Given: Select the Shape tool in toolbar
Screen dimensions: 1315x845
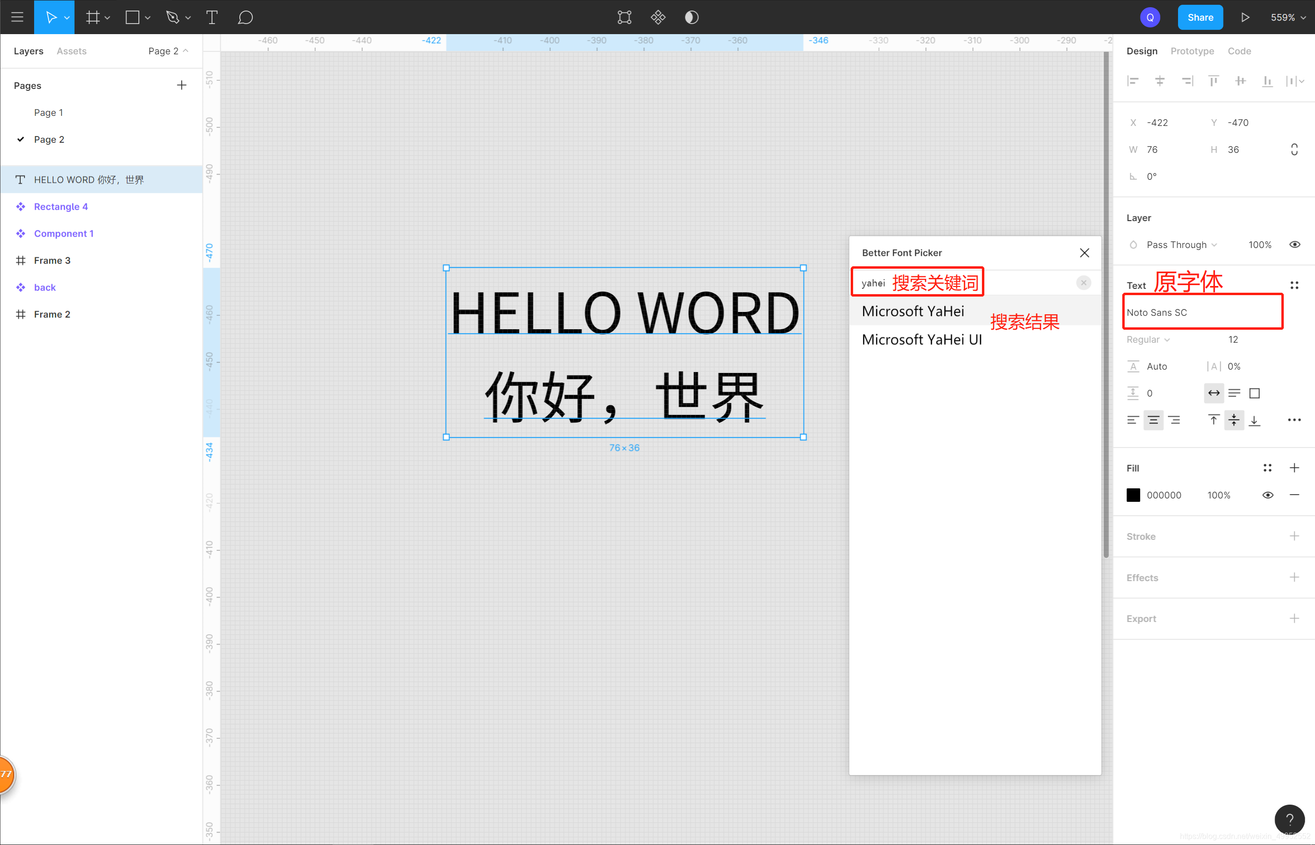Looking at the screenshot, I should [134, 16].
